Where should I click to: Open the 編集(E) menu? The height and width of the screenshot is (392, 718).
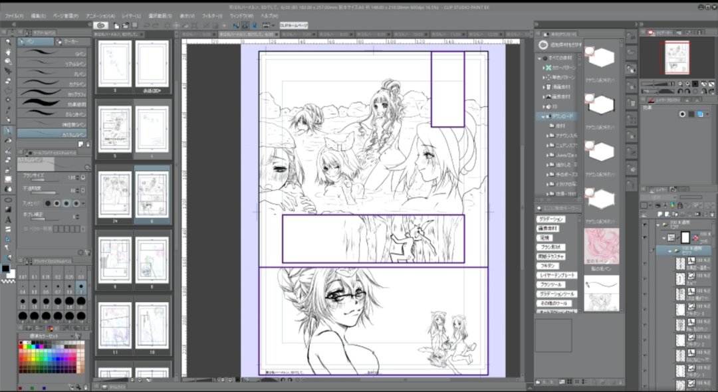tap(38, 15)
